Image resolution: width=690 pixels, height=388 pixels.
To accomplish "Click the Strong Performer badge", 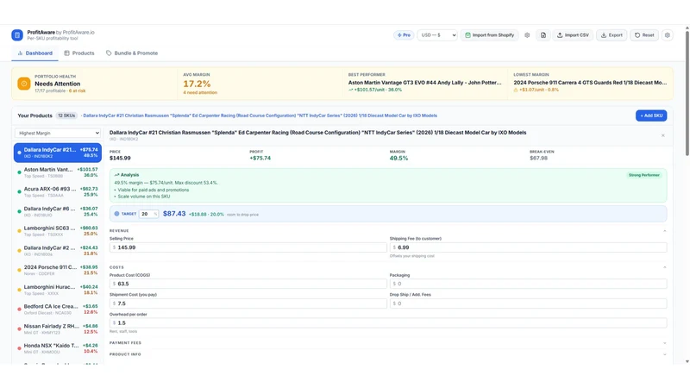I will point(643,175).
